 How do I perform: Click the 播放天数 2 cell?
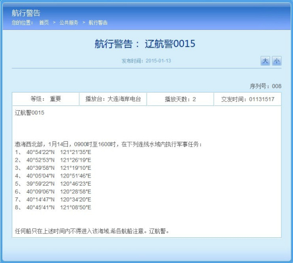(x=180, y=99)
